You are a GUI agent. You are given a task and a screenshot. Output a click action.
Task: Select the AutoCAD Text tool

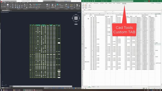(x=25, y=5)
